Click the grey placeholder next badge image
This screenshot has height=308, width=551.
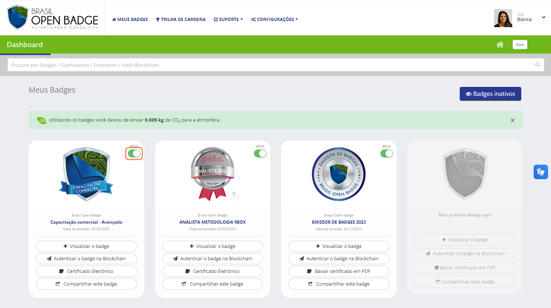[x=465, y=174]
